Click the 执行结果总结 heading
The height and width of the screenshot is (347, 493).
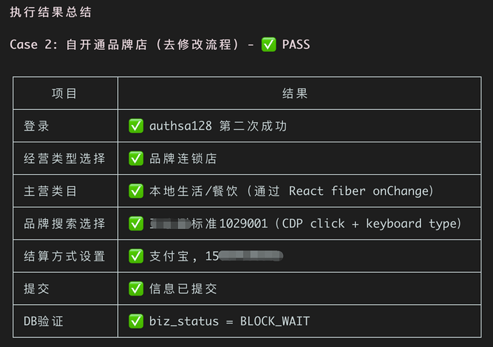(x=51, y=12)
